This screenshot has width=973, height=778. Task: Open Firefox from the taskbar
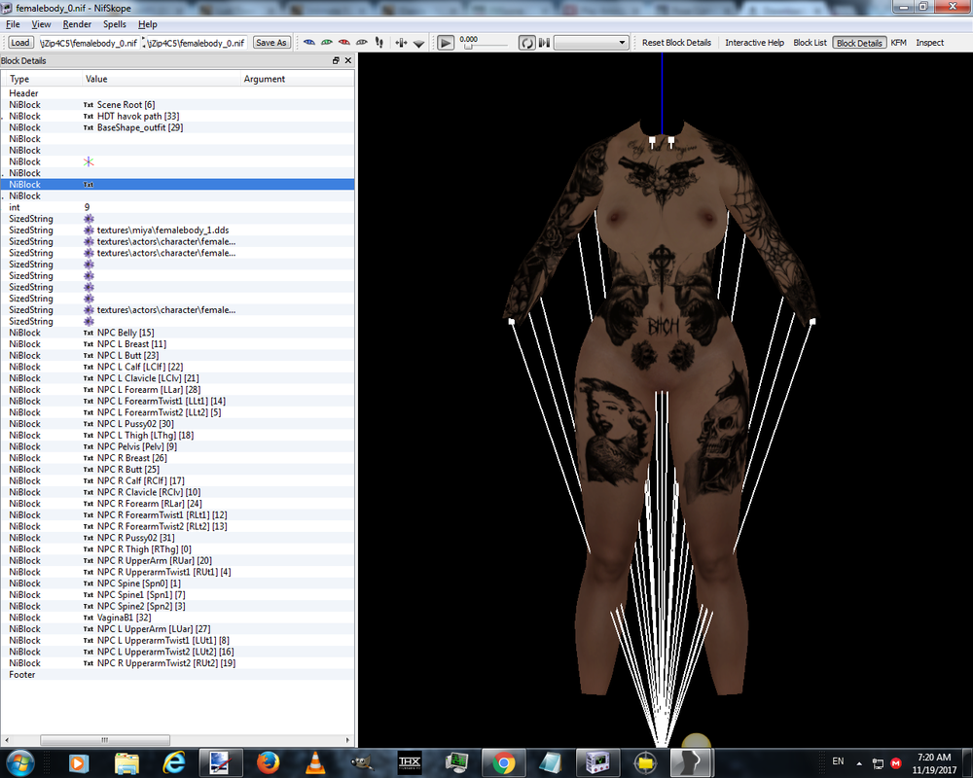(269, 763)
